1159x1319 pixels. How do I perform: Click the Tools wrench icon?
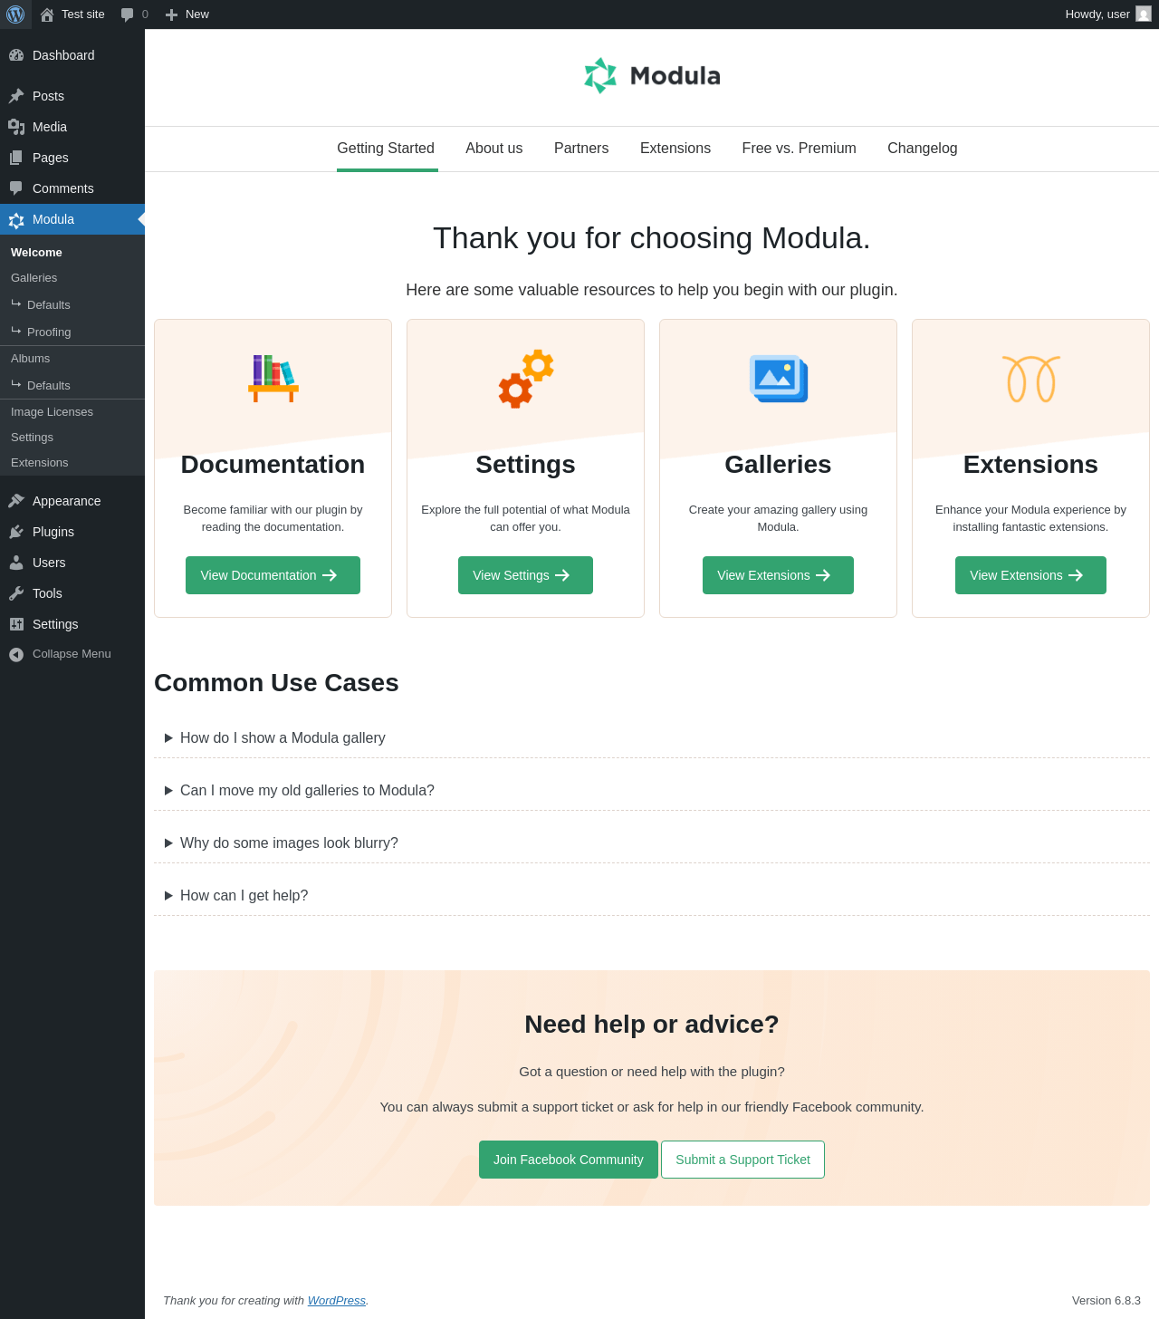click(x=16, y=593)
